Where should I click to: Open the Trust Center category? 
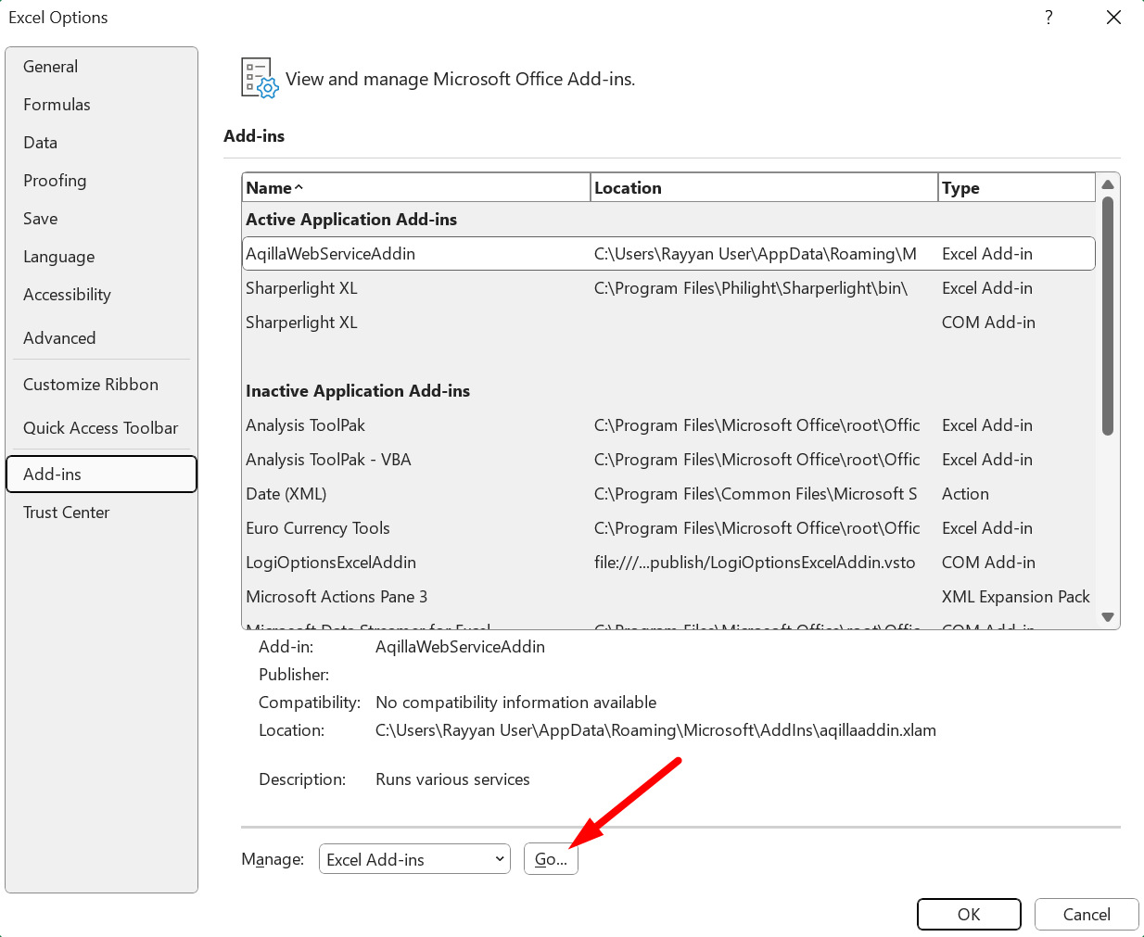click(67, 513)
